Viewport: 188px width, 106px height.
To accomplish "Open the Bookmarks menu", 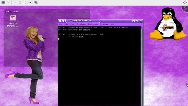I will click(93, 24).
